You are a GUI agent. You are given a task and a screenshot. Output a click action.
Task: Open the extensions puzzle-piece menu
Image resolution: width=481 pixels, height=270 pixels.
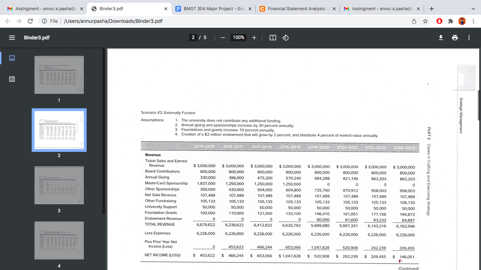pyautogui.click(x=451, y=21)
